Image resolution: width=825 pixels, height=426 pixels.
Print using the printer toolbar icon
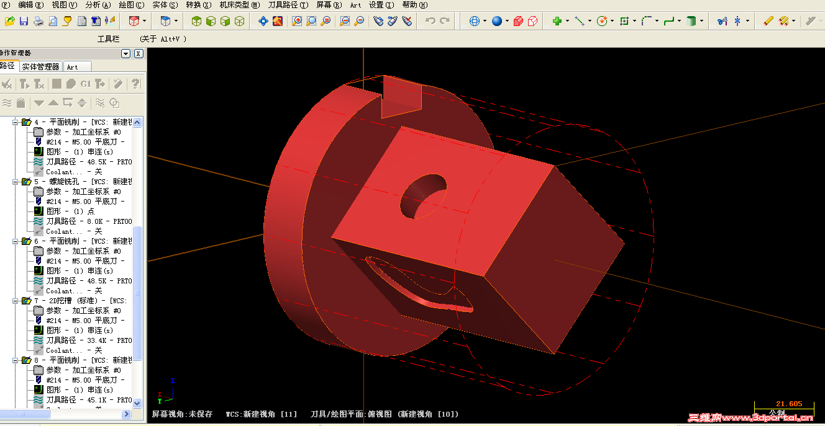pos(39,21)
